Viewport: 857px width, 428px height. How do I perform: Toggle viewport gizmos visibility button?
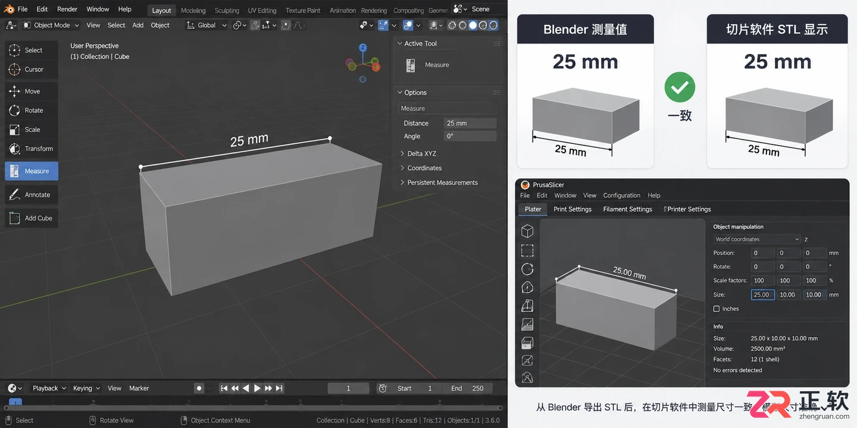point(383,25)
